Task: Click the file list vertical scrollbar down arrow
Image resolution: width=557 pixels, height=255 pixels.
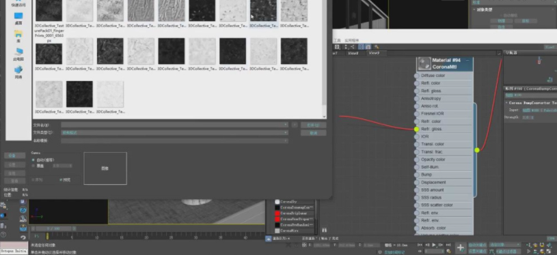Action: pos(324,117)
